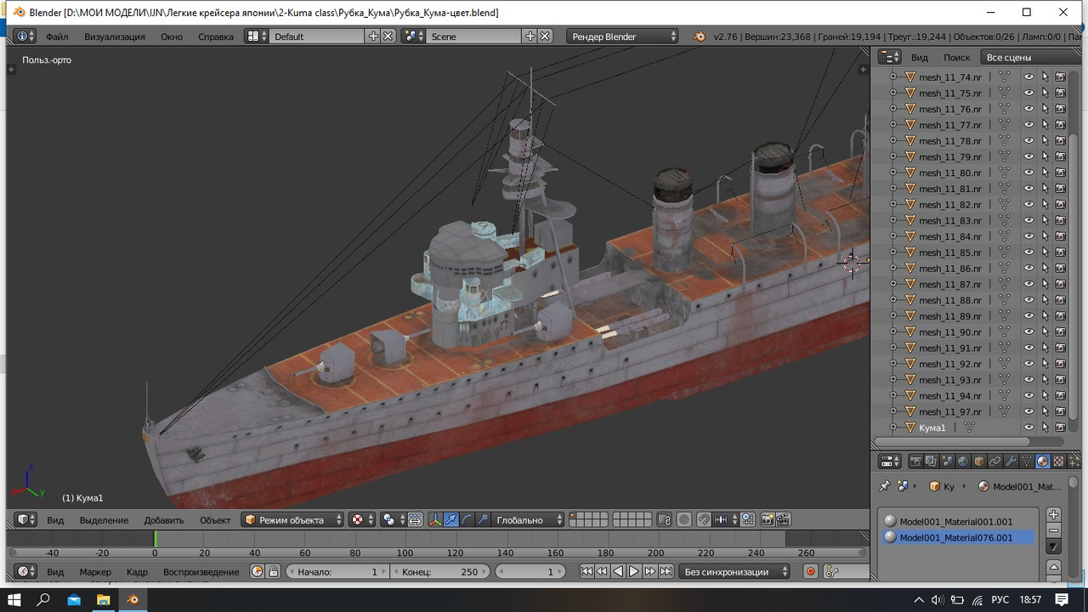Open the Справка menu
The height and width of the screenshot is (612, 1088).
(216, 37)
